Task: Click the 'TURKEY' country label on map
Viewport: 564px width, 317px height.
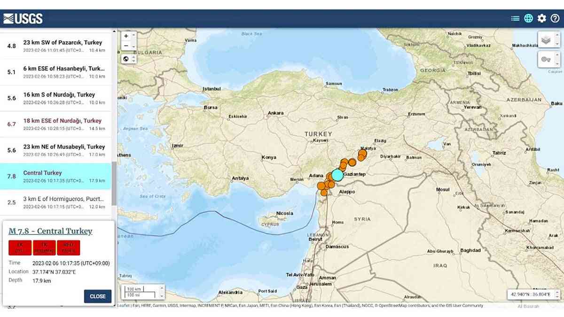Action: click(x=318, y=134)
